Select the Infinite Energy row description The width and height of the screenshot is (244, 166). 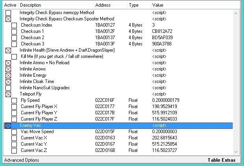(33, 75)
